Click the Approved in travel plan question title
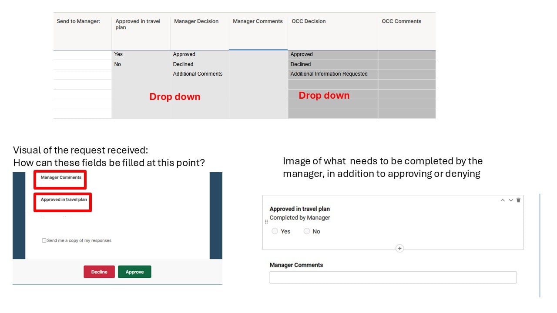Screen dimensions: 557x313 300,209
